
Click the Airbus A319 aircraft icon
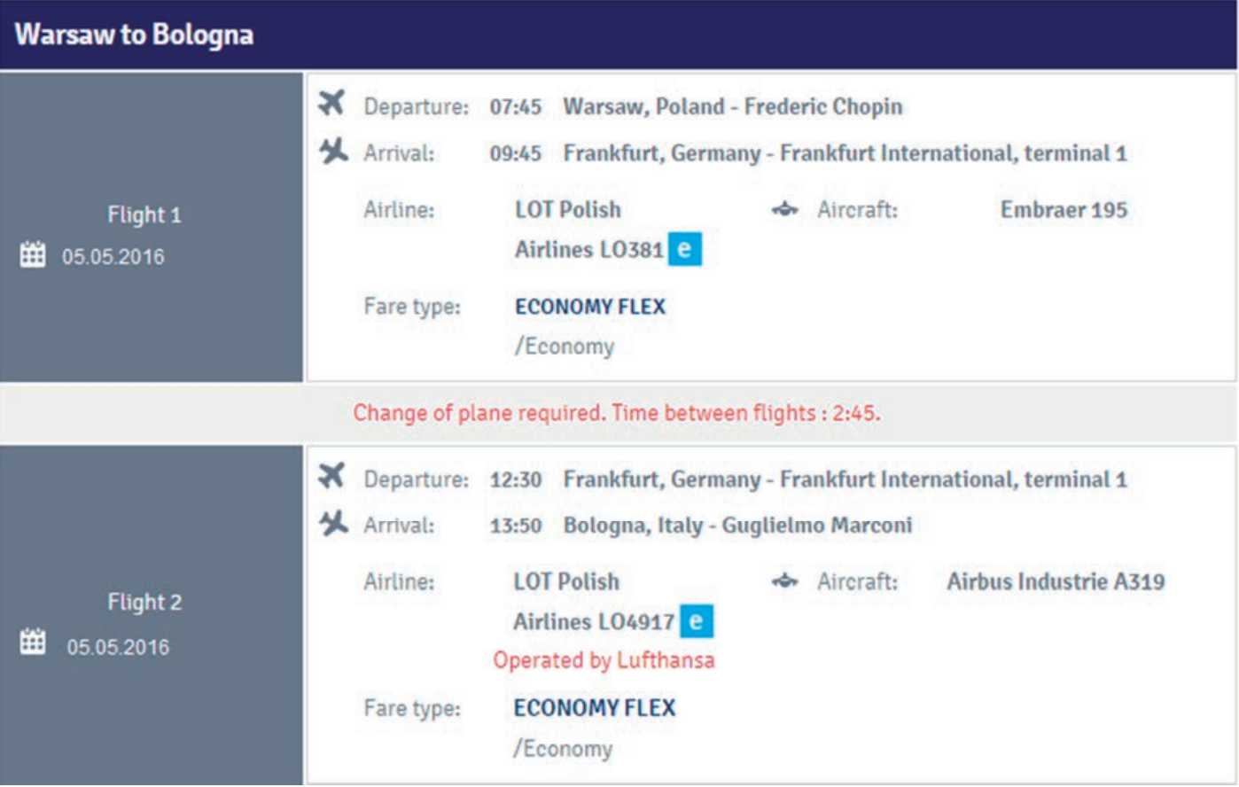(784, 581)
